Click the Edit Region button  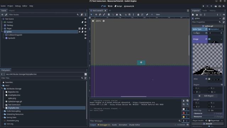(x=207, y=96)
